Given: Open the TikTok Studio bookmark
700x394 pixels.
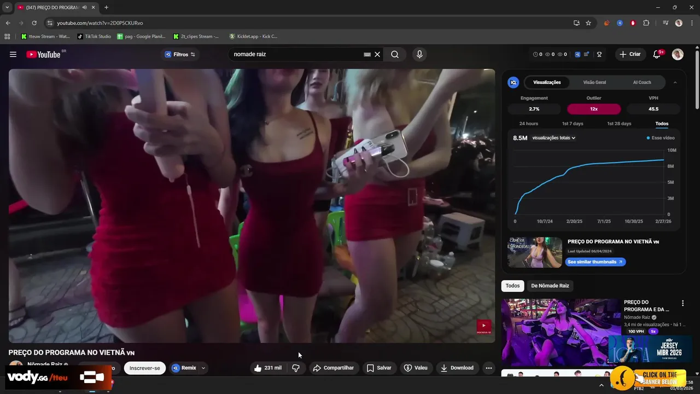Looking at the screenshot, I should (x=94, y=37).
